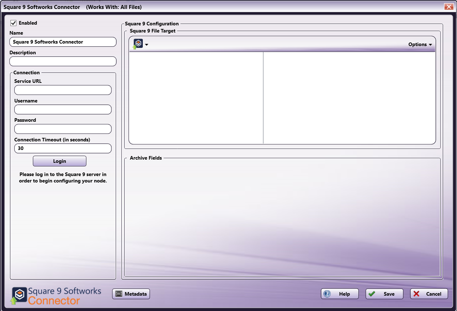This screenshot has width=457, height=311.
Task: Click the right file target list pane
Action: (349, 98)
